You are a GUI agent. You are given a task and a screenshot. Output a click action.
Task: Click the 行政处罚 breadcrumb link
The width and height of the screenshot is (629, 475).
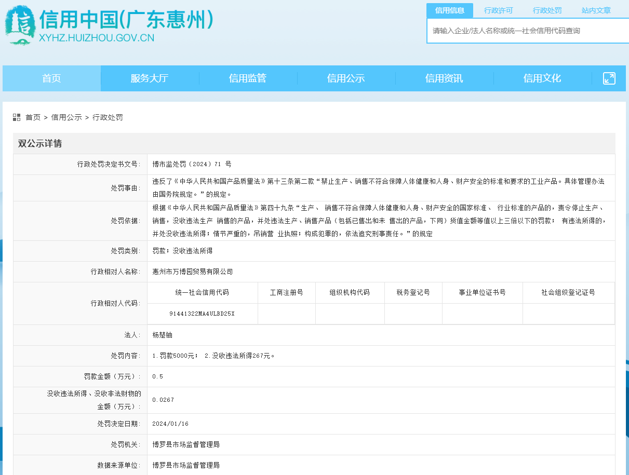tap(108, 117)
